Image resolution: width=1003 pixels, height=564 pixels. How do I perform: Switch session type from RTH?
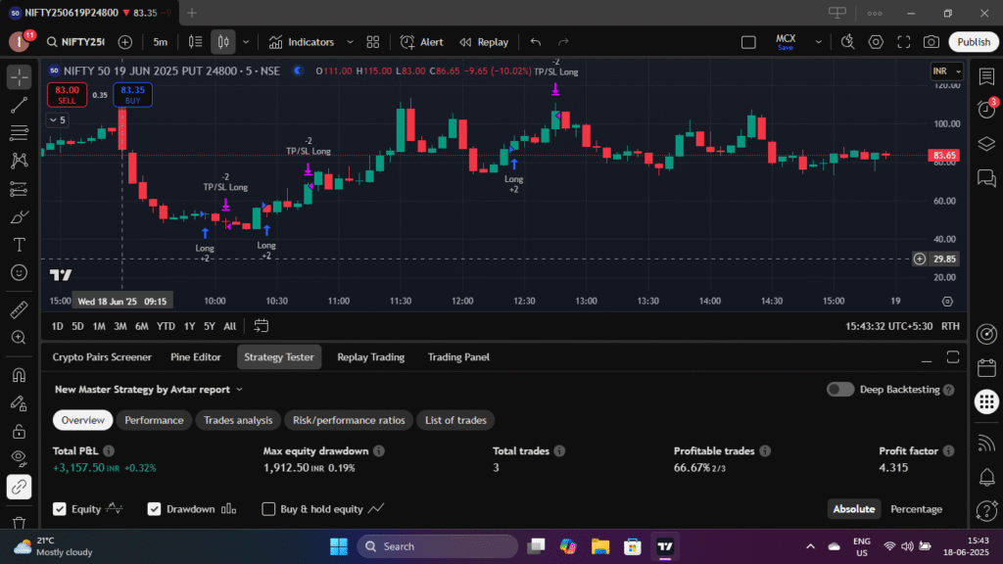pos(950,326)
